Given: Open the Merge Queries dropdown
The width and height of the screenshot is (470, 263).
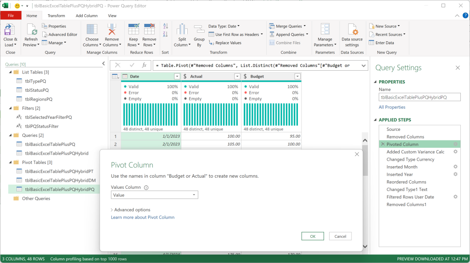Looking at the screenshot, I should [287, 26].
